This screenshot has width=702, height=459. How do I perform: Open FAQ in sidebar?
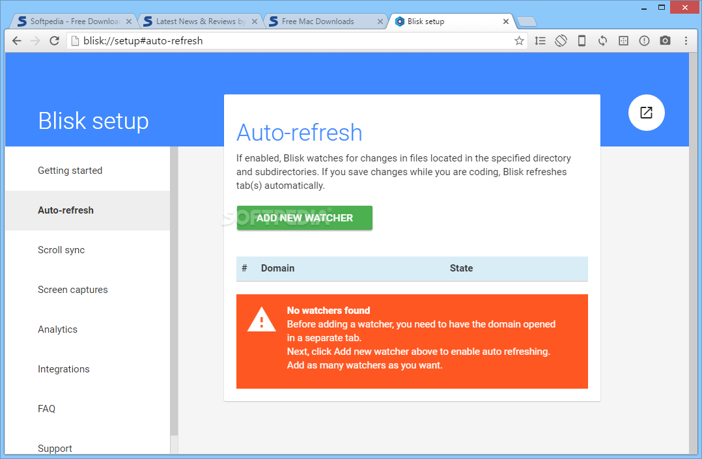coord(88,409)
